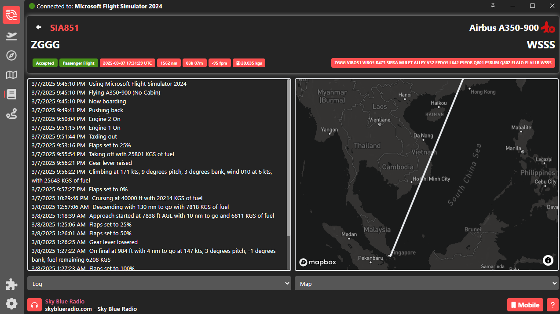Click the Passenger Flight badge
Viewport: 560px width, 314px height.
[79, 63]
